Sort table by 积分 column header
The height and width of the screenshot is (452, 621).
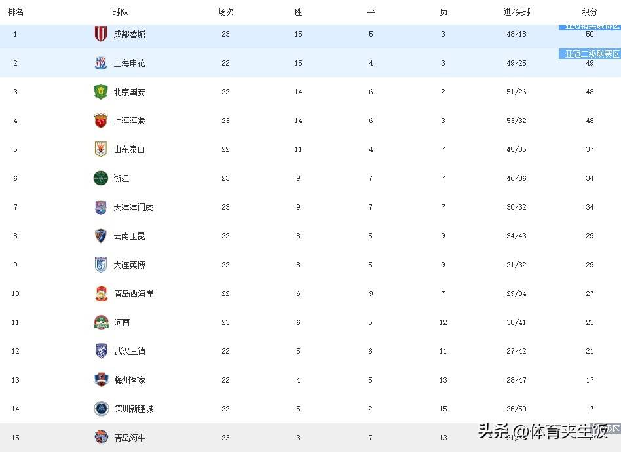(590, 12)
